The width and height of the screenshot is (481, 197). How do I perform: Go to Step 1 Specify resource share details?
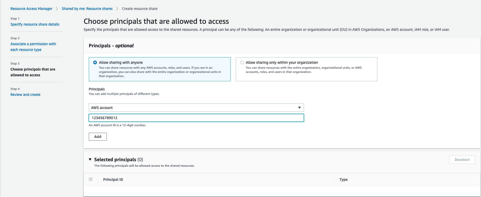[35, 24]
